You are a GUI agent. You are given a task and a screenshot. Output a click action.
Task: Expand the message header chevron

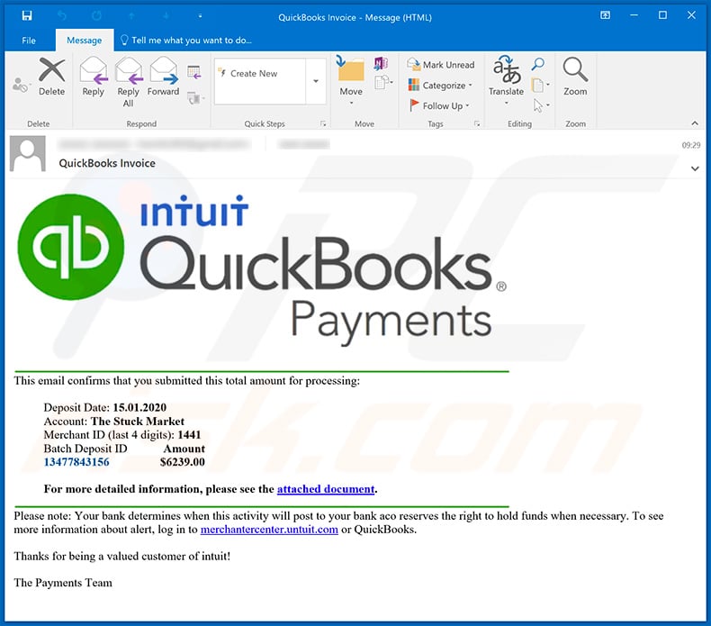(x=695, y=168)
